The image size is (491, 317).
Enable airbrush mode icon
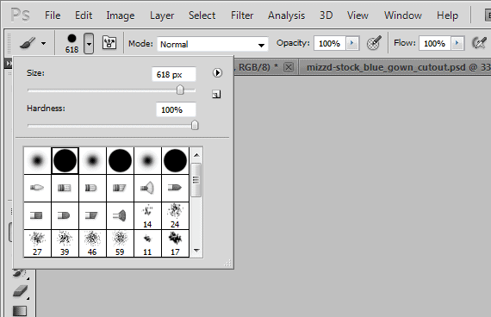tap(479, 42)
